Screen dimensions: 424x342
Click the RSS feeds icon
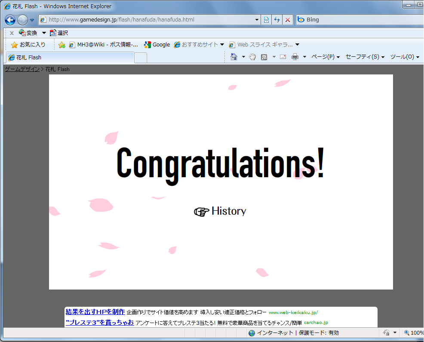(x=264, y=57)
